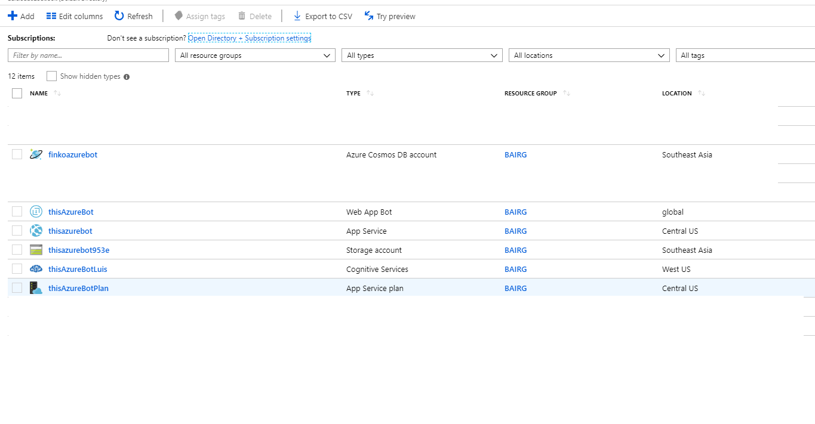Image resolution: width=815 pixels, height=424 pixels.
Task: Click Assign tags in the toolbar
Action: [199, 16]
